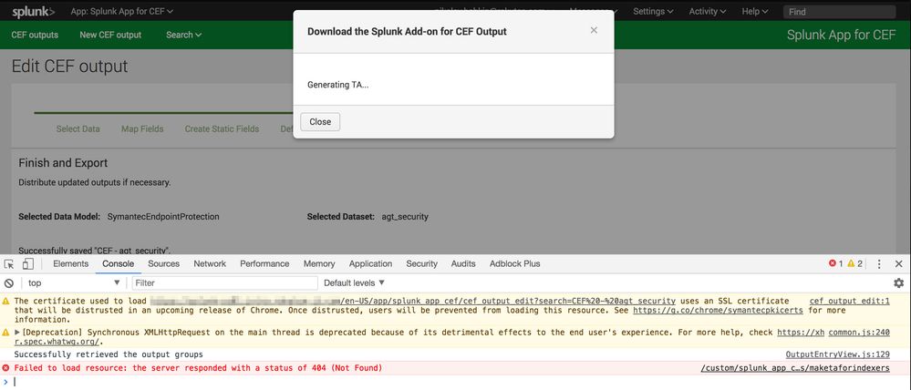This screenshot has width=911, height=390.
Task: Expand the Search menu in the green nav bar
Action: pos(183,35)
